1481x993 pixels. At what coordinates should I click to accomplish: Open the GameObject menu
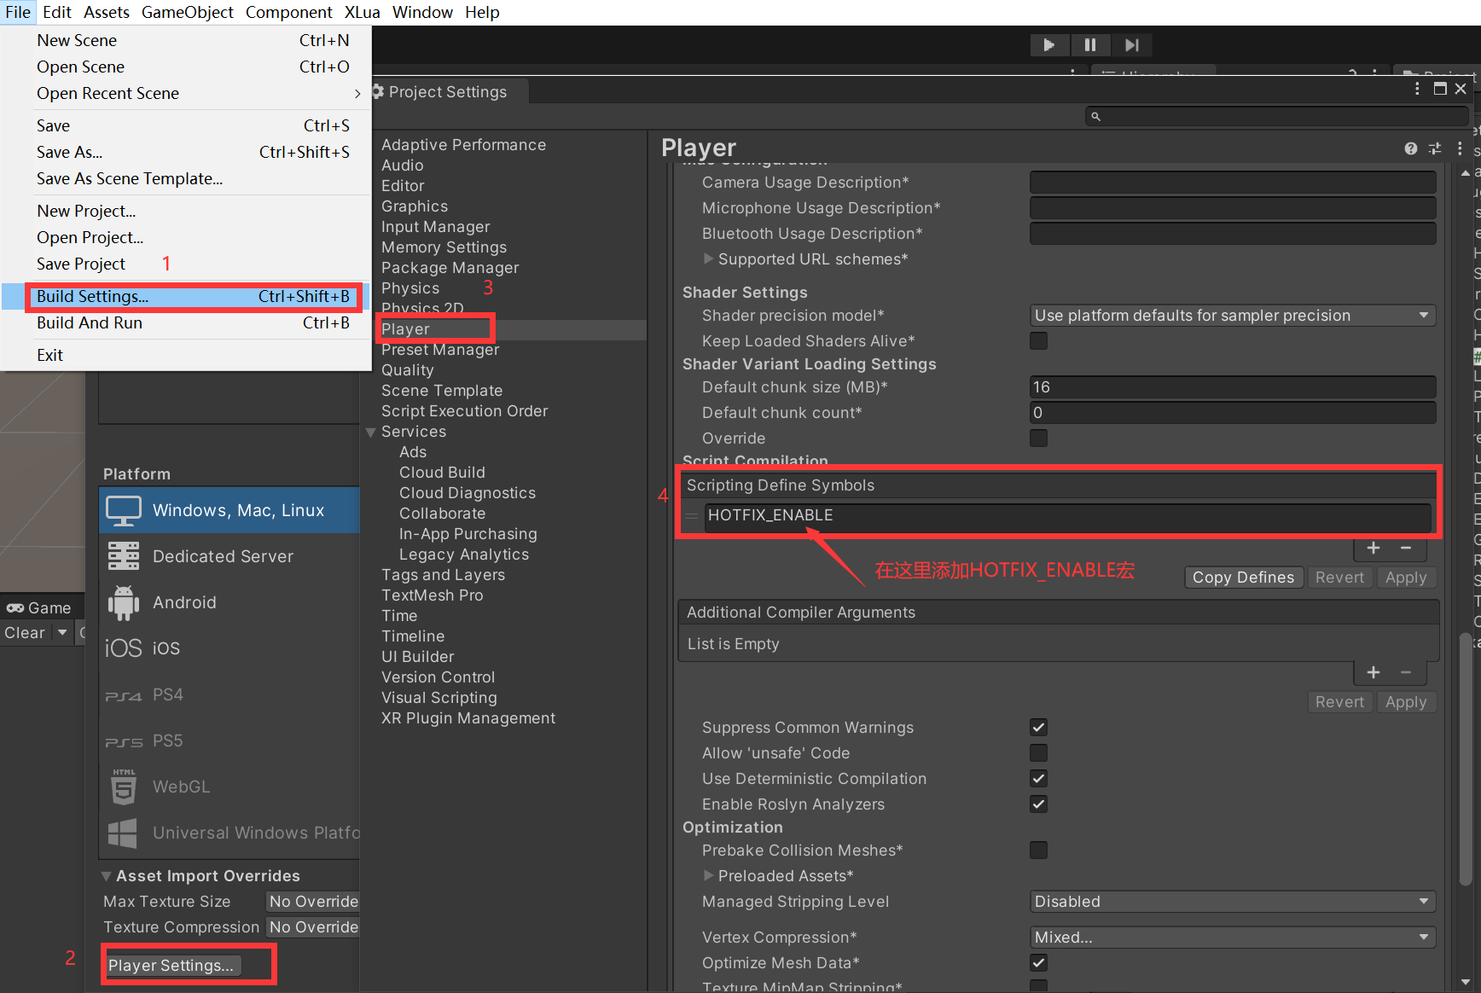pos(188,13)
